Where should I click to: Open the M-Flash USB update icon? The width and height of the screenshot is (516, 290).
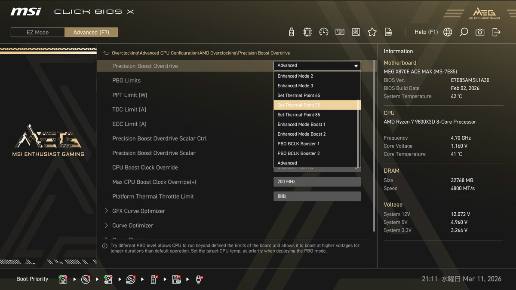[292, 32]
